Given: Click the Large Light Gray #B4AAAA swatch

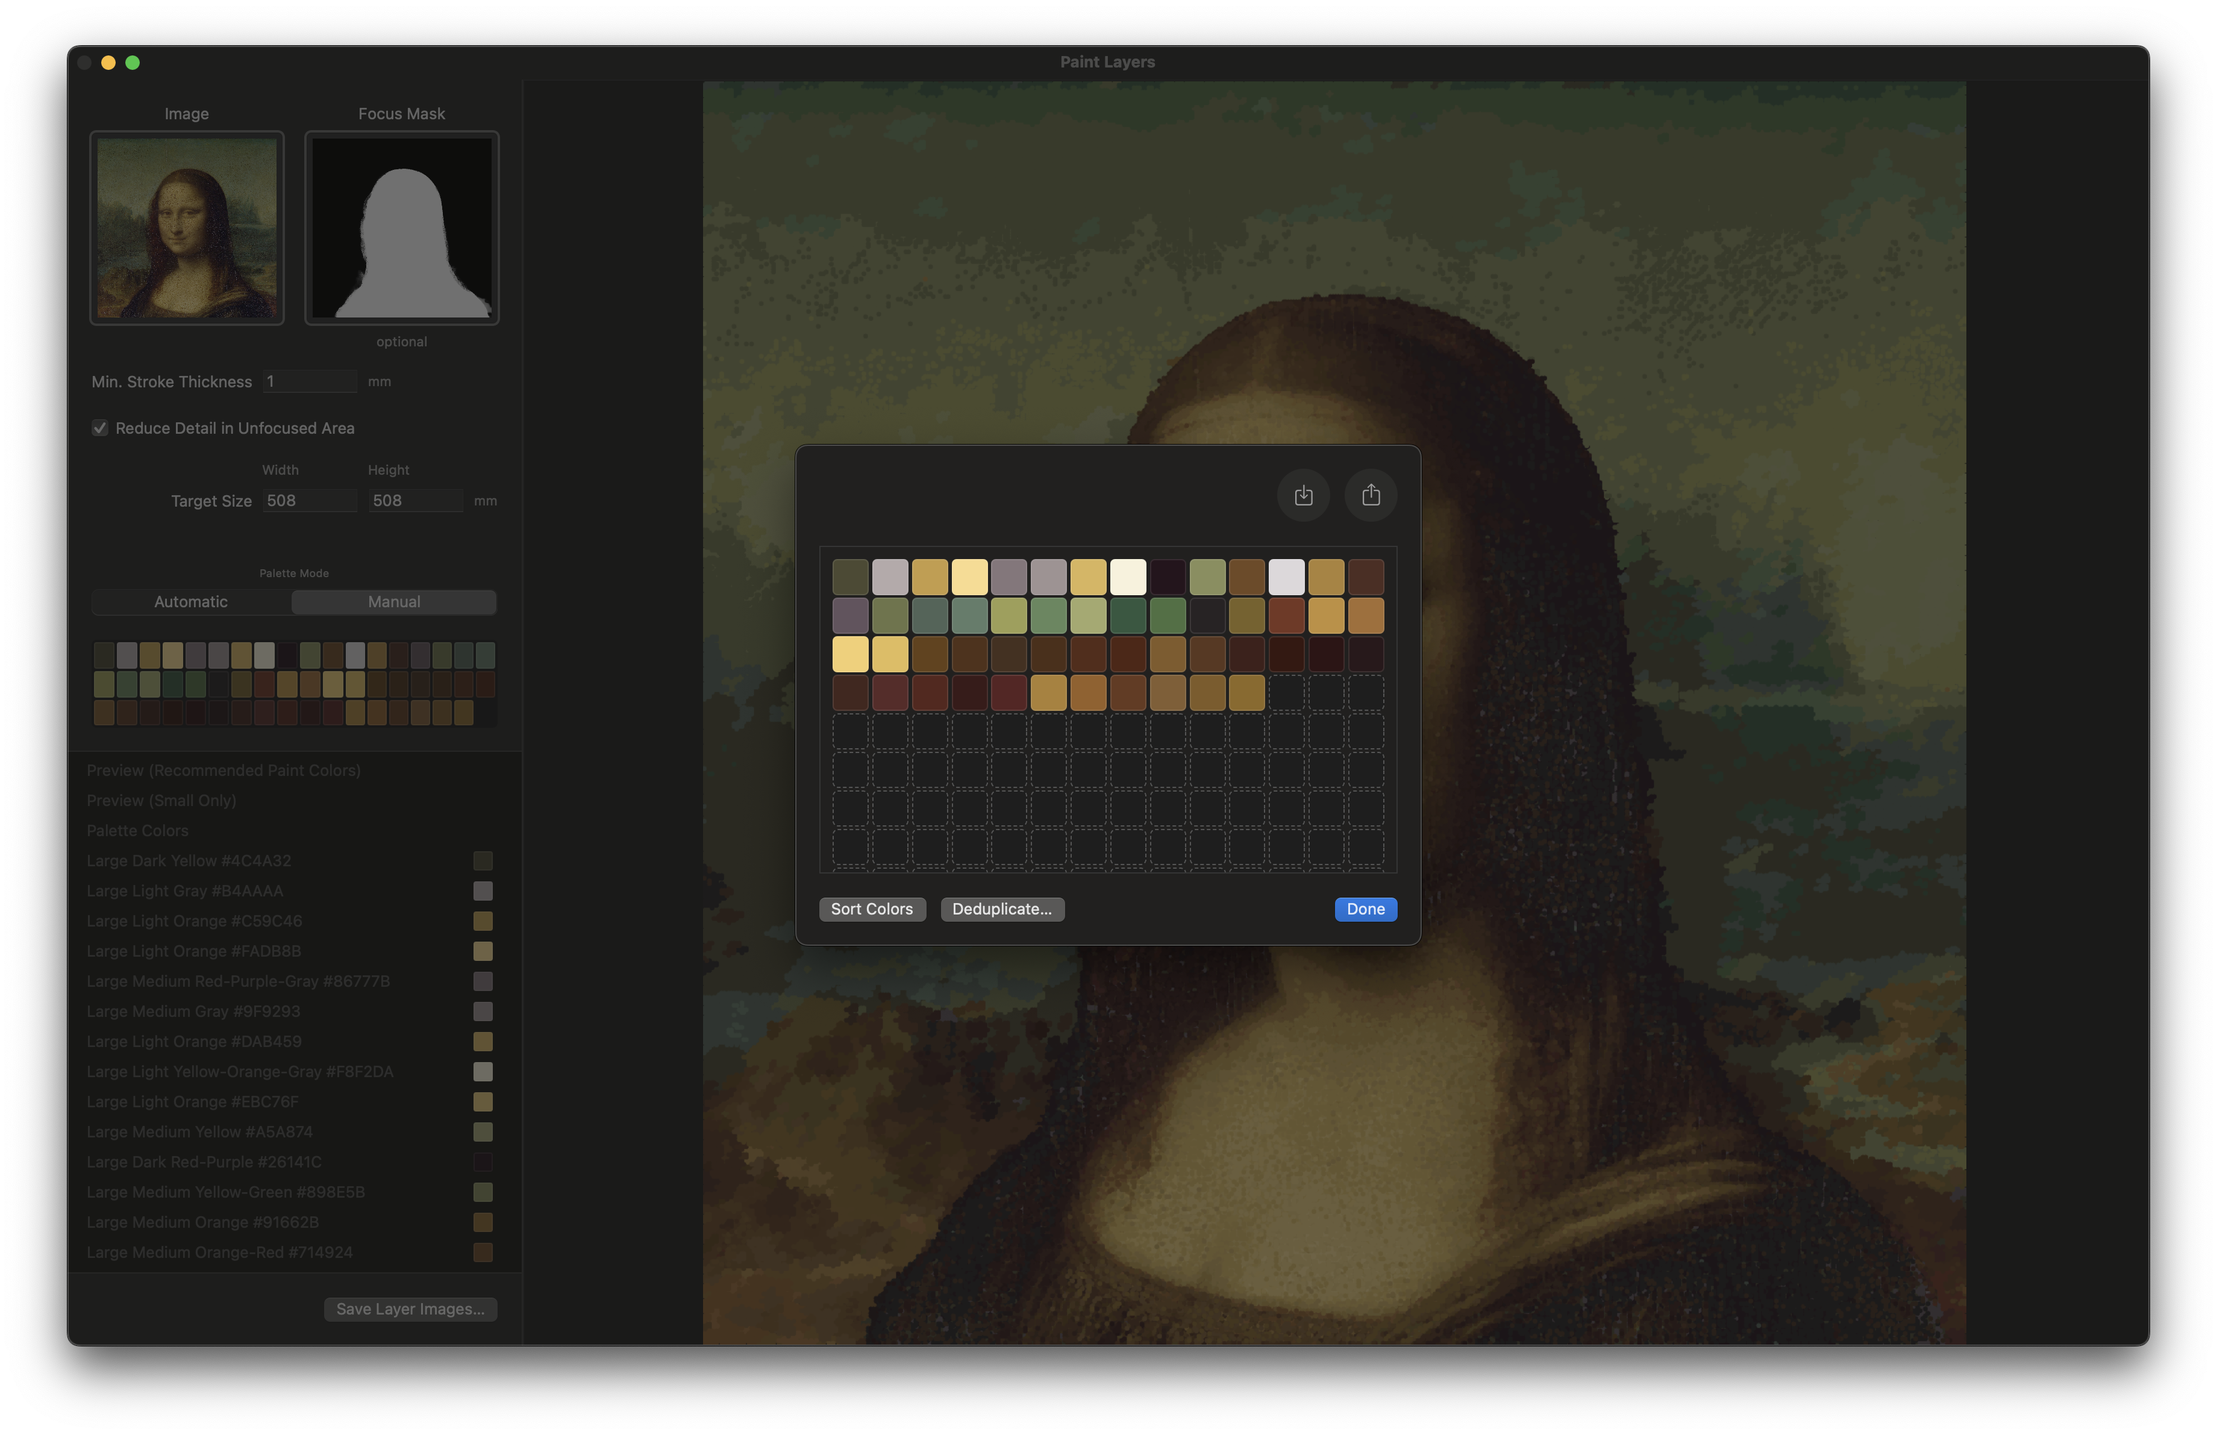Looking at the screenshot, I should [483, 891].
